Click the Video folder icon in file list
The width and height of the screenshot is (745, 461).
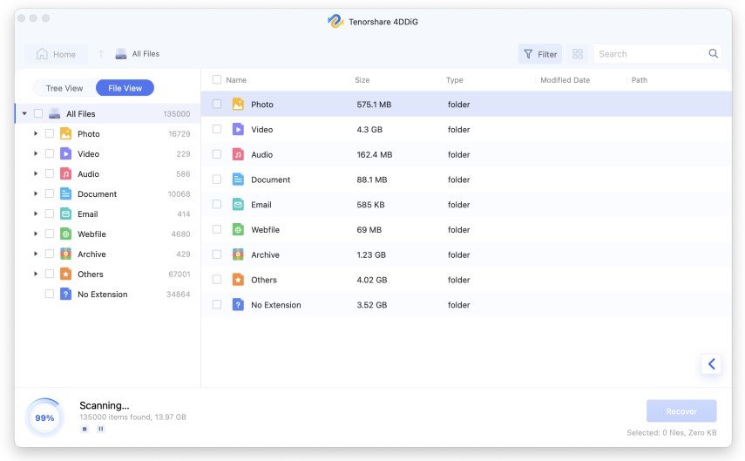click(238, 130)
